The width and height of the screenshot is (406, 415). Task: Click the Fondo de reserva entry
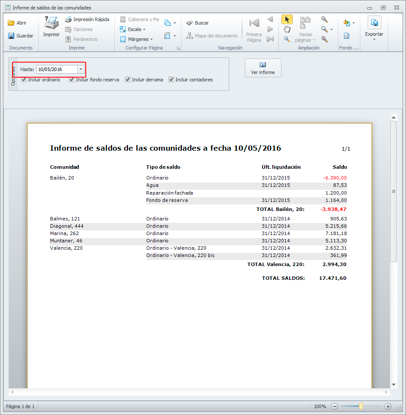pyautogui.click(x=167, y=200)
